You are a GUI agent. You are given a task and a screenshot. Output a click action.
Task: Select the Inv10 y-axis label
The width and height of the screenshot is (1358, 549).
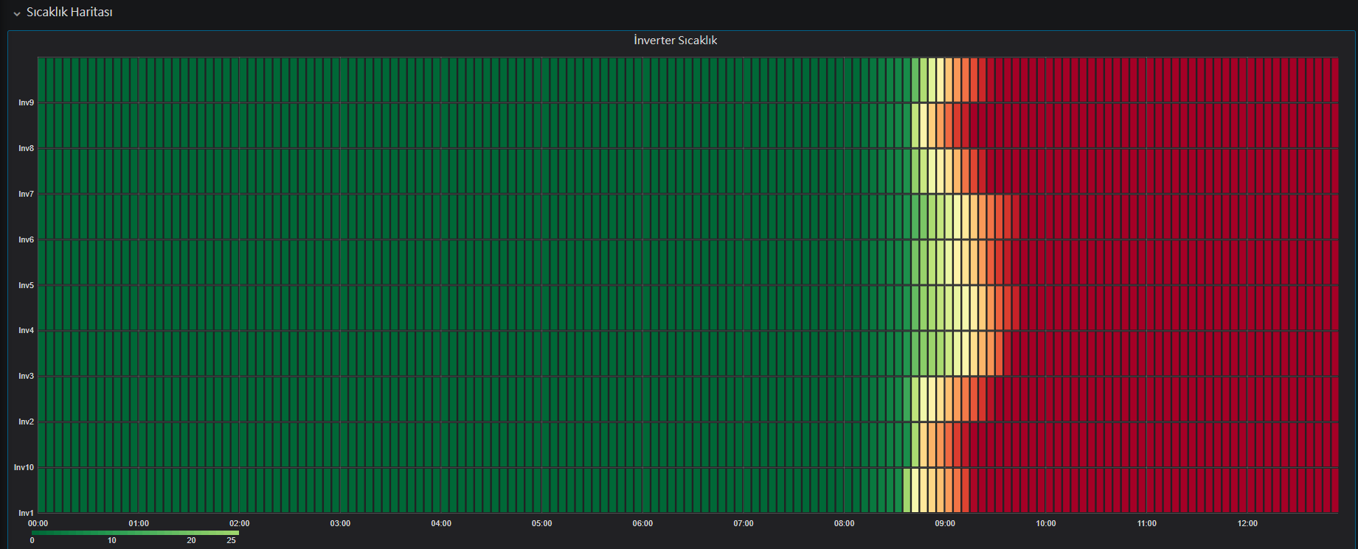click(24, 467)
